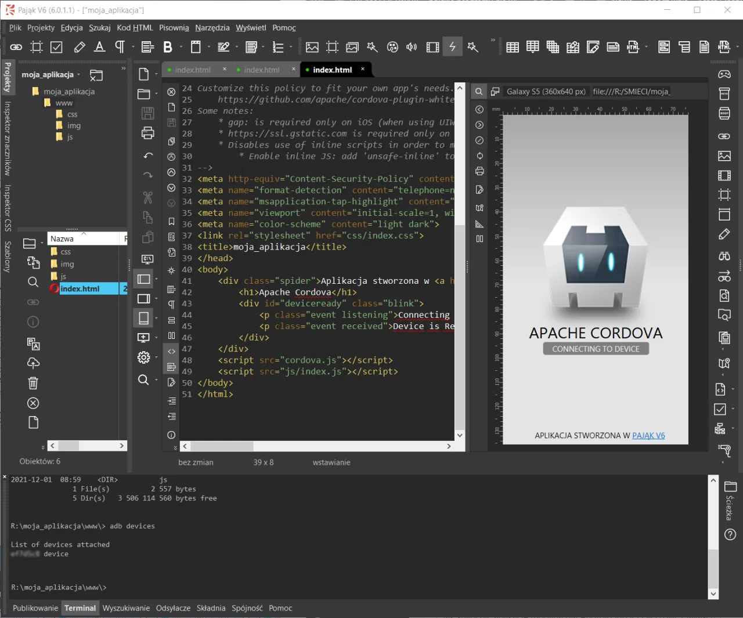743x618 pixels.
Task: Expand projects panel chevron at top
Action: (123, 68)
